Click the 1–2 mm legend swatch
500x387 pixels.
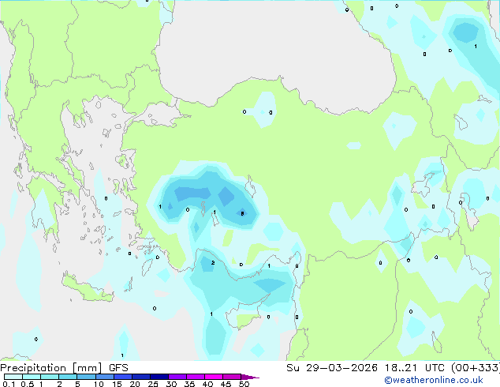click(x=50, y=377)
